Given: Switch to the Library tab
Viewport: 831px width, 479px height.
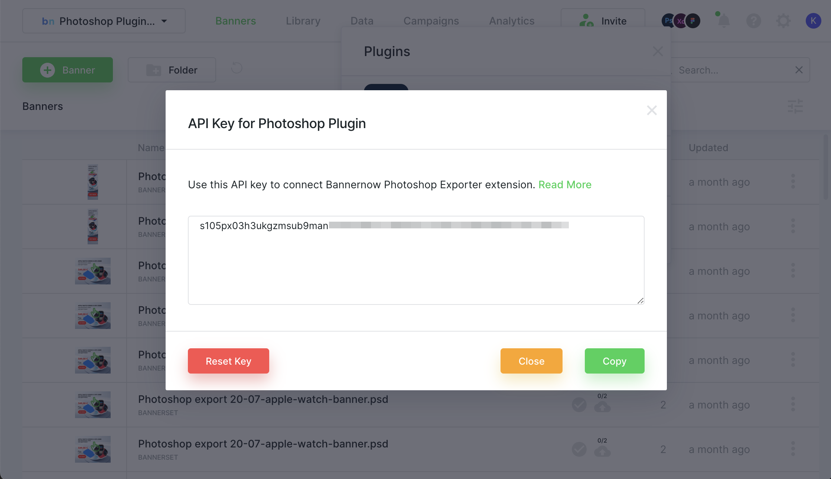Looking at the screenshot, I should [x=303, y=21].
